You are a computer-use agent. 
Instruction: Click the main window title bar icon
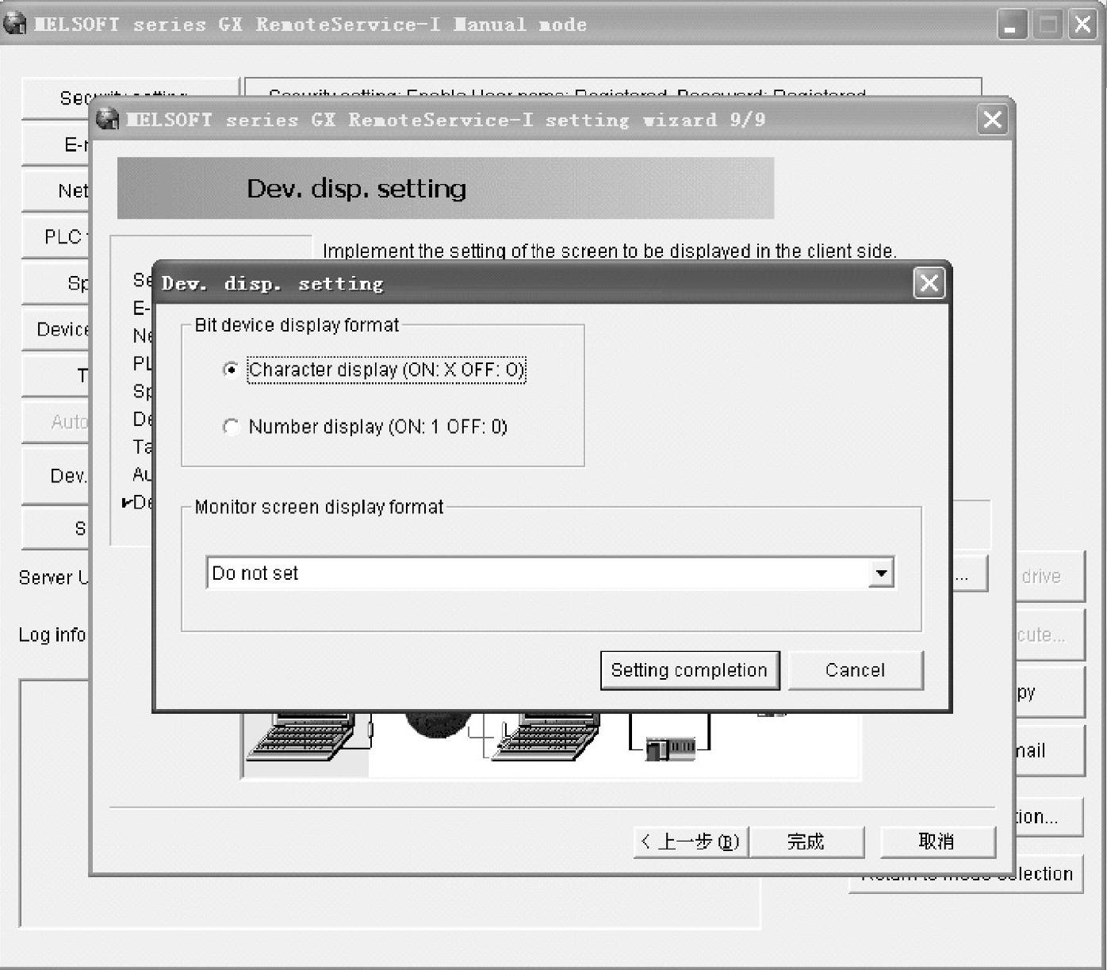[x=15, y=24]
